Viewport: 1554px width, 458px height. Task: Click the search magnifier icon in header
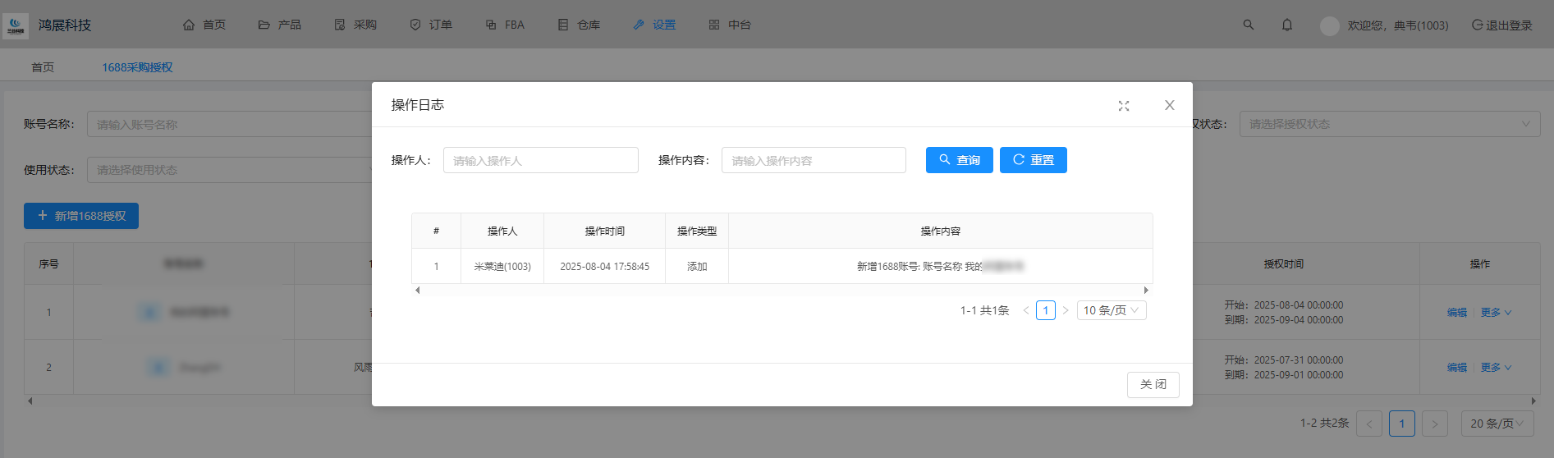click(1248, 25)
